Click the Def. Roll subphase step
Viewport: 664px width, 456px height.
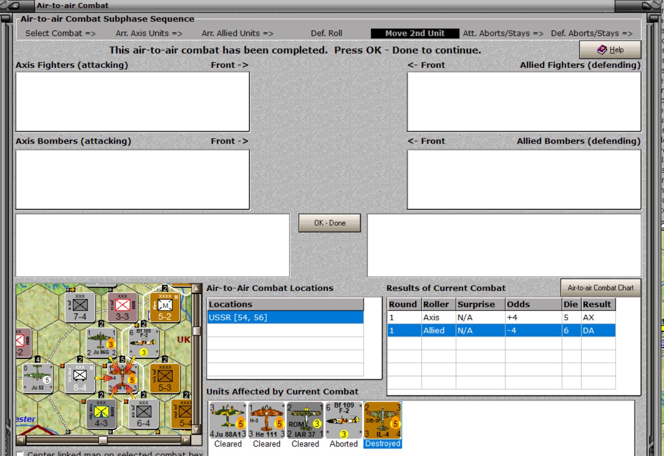[x=327, y=33]
